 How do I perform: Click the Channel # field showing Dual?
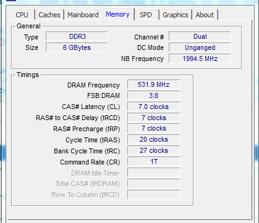(200, 36)
